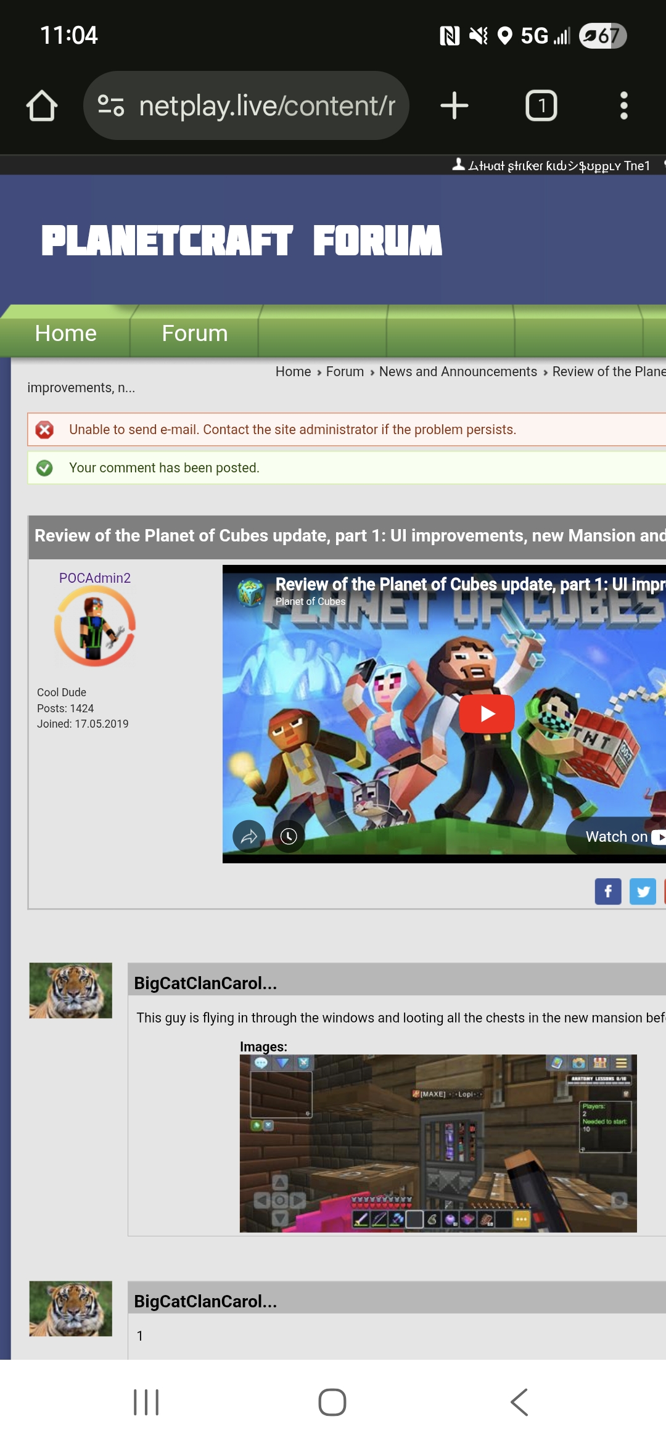Image resolution: width=666 pixels, height=1443 pixels.
Task: Tap the user profile icon in top bar
Action: tap(458, 165)
